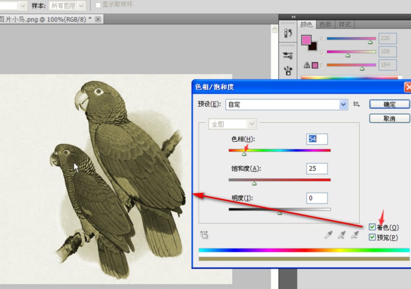Image resolution: width=411 pixels, height=289 pixels.
Task: Select the subtract-from-sample eyedropper
Action: pyautogui.click(x=355, y=236)
